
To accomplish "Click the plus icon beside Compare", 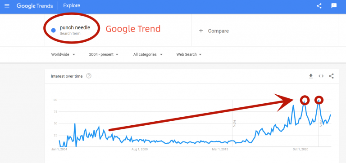I will [201, 31].
